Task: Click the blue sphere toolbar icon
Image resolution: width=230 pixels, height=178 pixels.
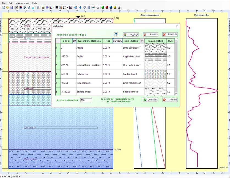Action: [111, 7]
